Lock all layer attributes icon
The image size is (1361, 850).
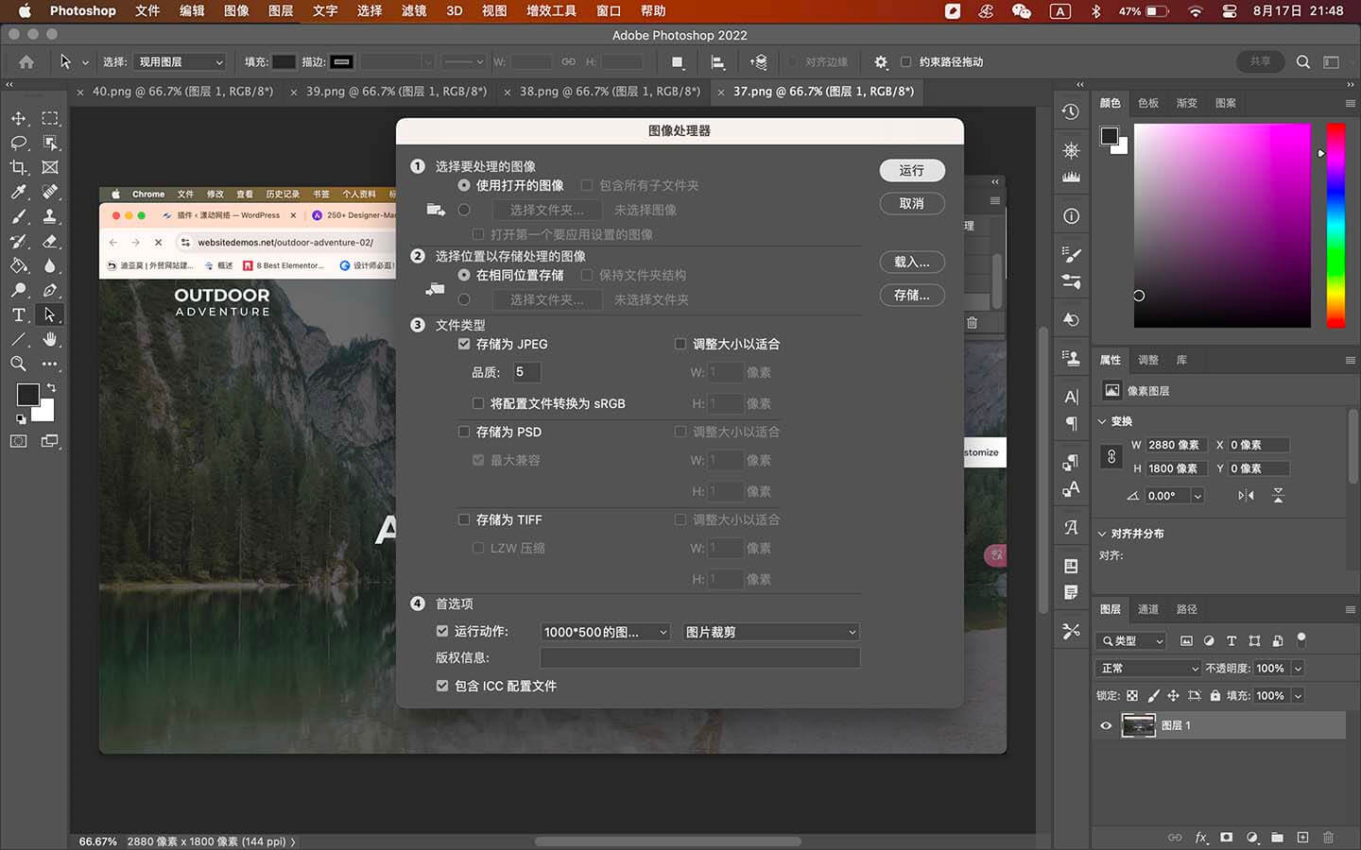pyautogui.click(x=1215, y=695)
